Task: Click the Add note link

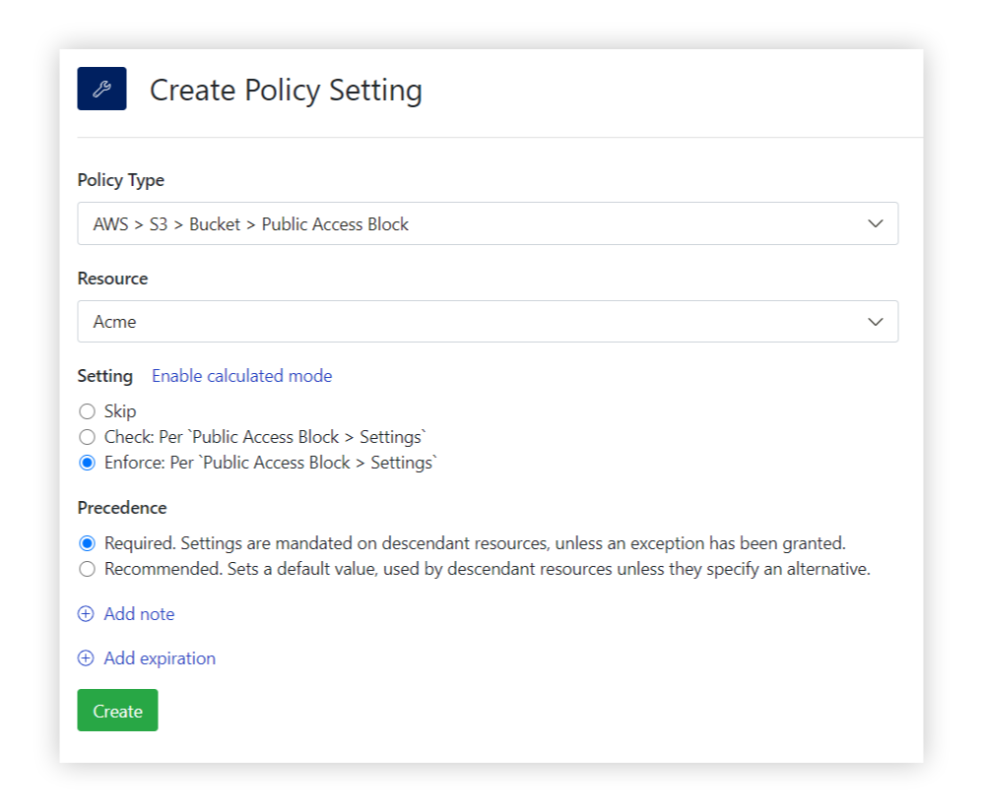Action: click(139, 613)
